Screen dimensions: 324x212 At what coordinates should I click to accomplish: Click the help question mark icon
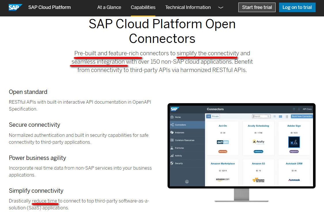294,109
